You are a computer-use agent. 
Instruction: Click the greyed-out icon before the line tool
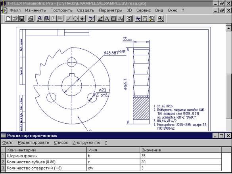(60, 19)
